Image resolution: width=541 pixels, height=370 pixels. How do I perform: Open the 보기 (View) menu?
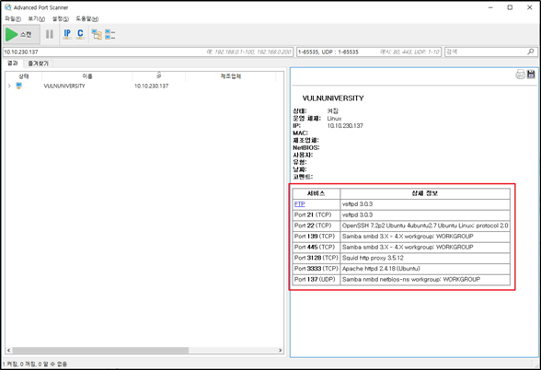point(37,18)
